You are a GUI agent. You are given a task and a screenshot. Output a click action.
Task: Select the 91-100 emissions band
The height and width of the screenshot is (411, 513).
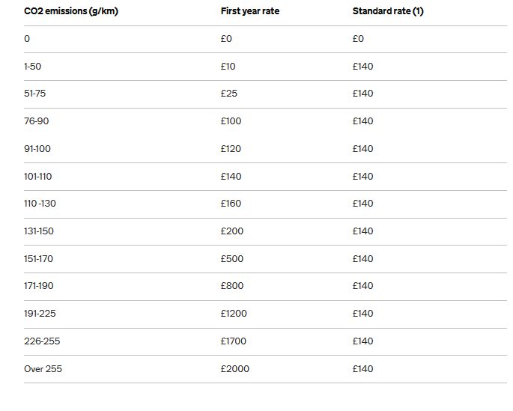pyautogui.click(x=37, y=149)
